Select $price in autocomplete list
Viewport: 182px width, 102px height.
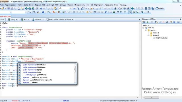pyautogui.click(x=46, y=70)
